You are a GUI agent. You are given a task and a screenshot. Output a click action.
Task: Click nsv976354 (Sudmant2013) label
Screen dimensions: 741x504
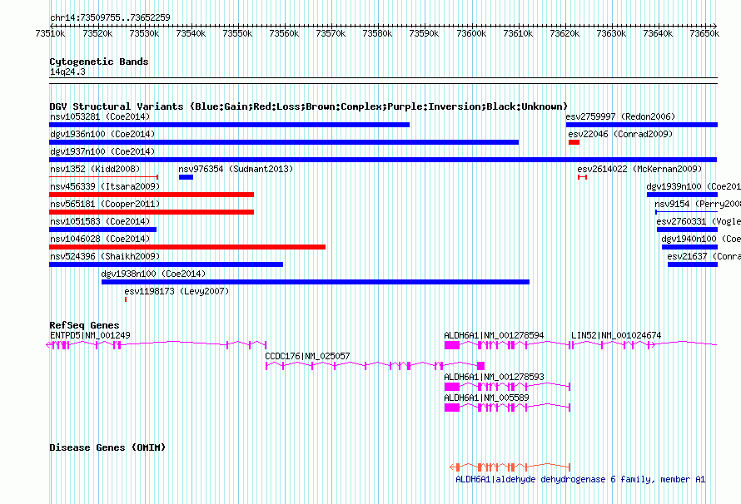pos(236,169)
